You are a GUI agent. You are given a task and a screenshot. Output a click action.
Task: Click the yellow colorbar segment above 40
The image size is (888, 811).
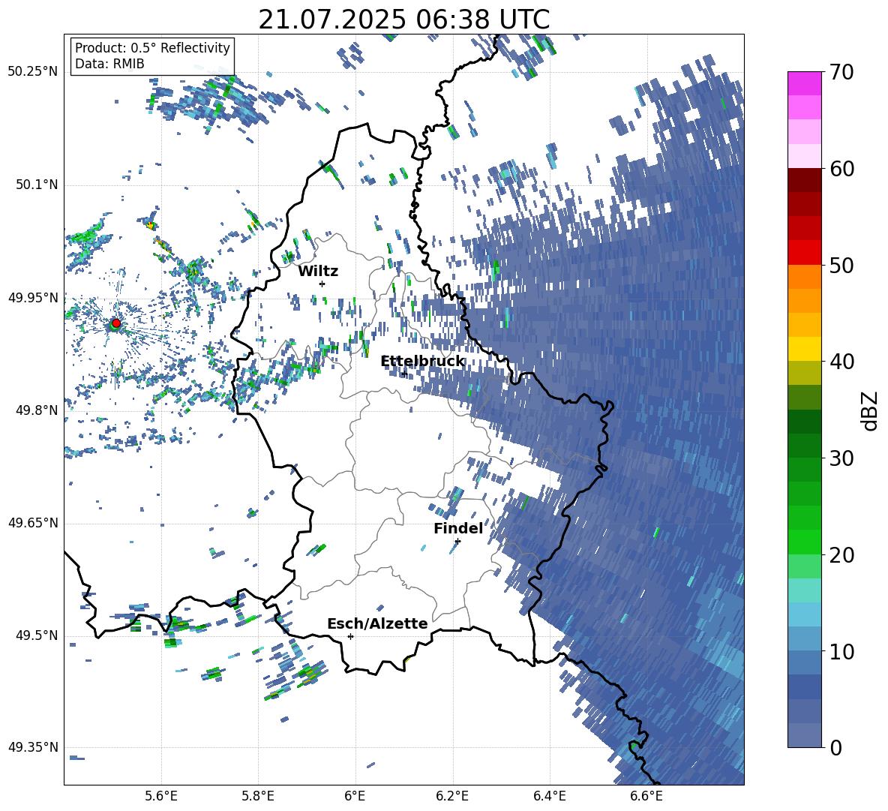pos(804,349)
